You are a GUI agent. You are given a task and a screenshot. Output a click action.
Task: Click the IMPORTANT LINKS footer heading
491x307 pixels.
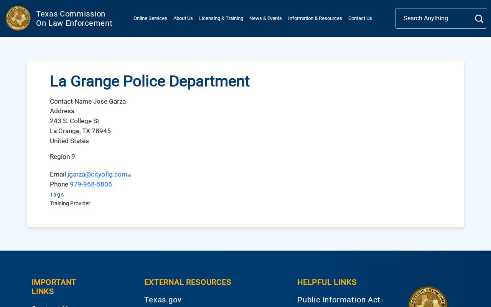(54, 287)
